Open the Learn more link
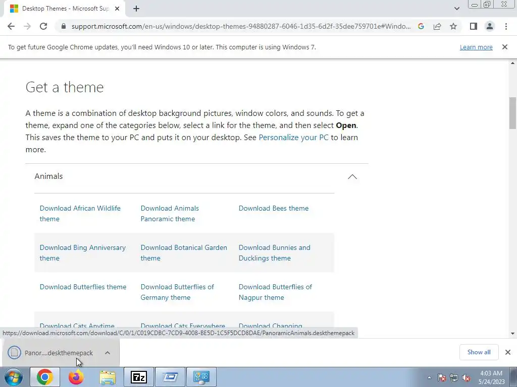Screen dimensions: 517x387 (x=476, y=47)
